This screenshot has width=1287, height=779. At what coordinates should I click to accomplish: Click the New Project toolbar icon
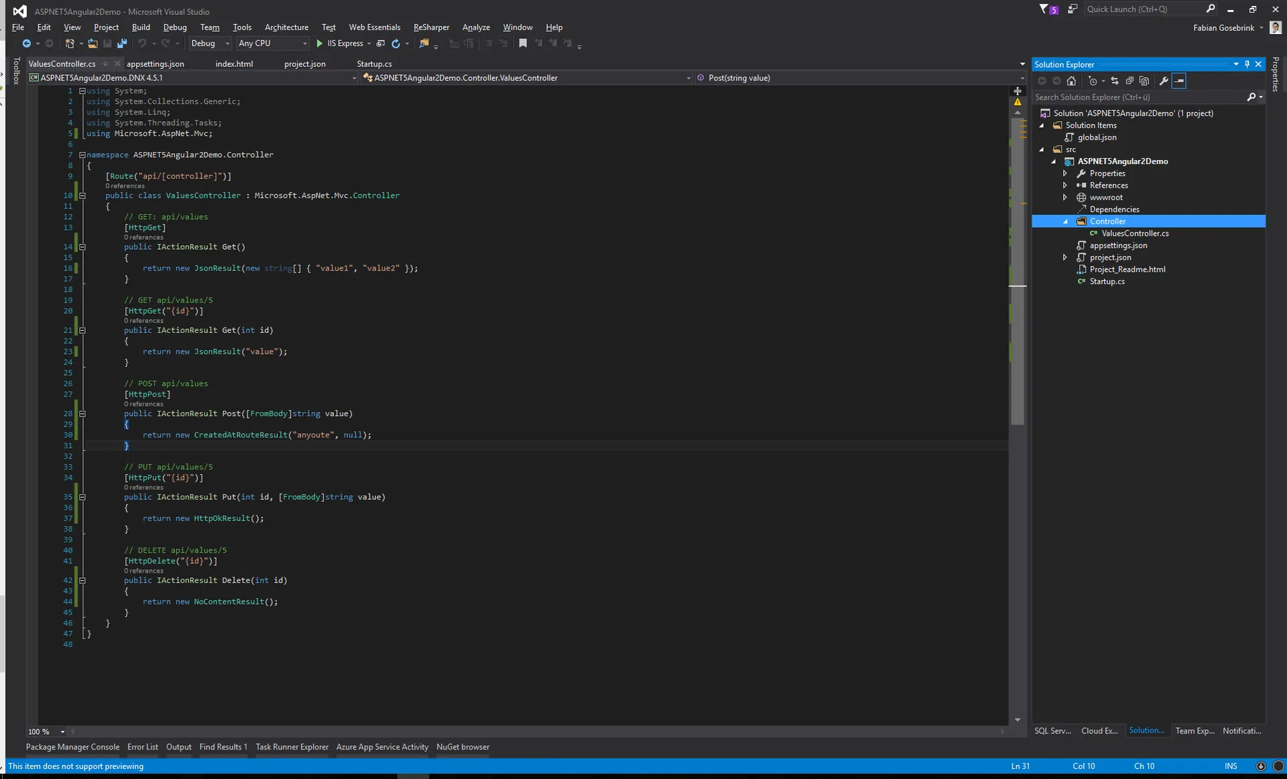coord(70,44)
